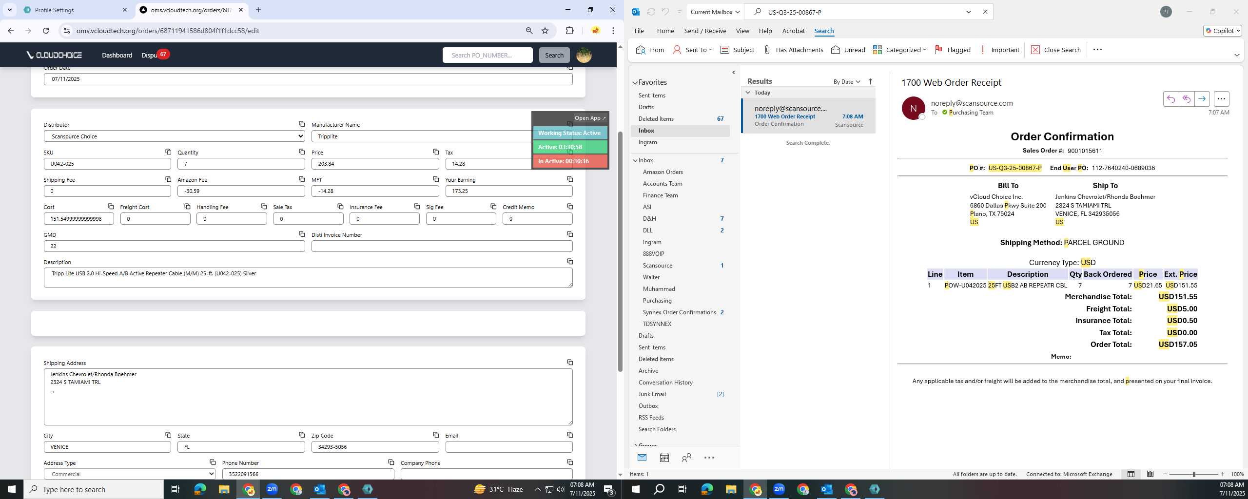
Task: Click the Search PO_NUMBER input field
Action: tap(487, 55)
